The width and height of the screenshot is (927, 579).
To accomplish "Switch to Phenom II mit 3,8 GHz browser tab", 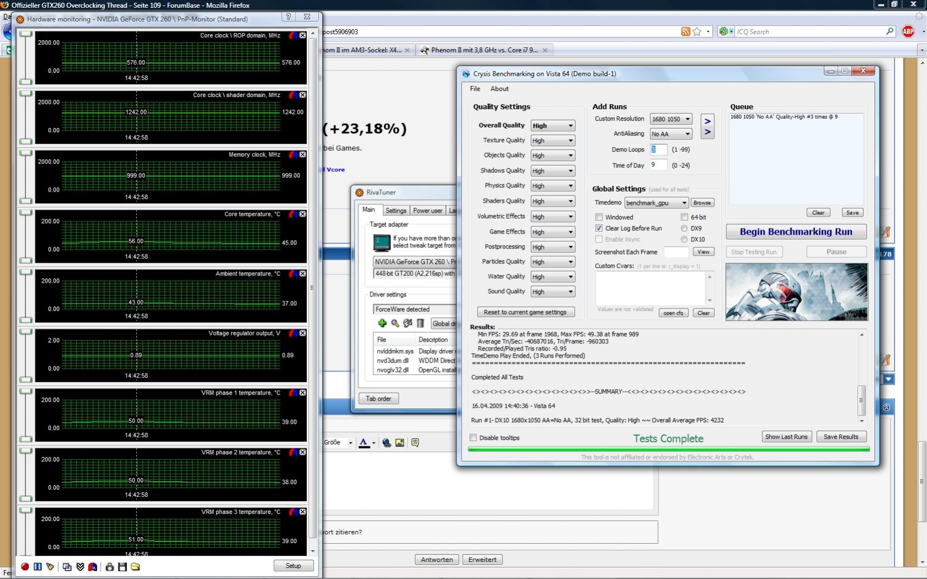I will pos(484,50).
